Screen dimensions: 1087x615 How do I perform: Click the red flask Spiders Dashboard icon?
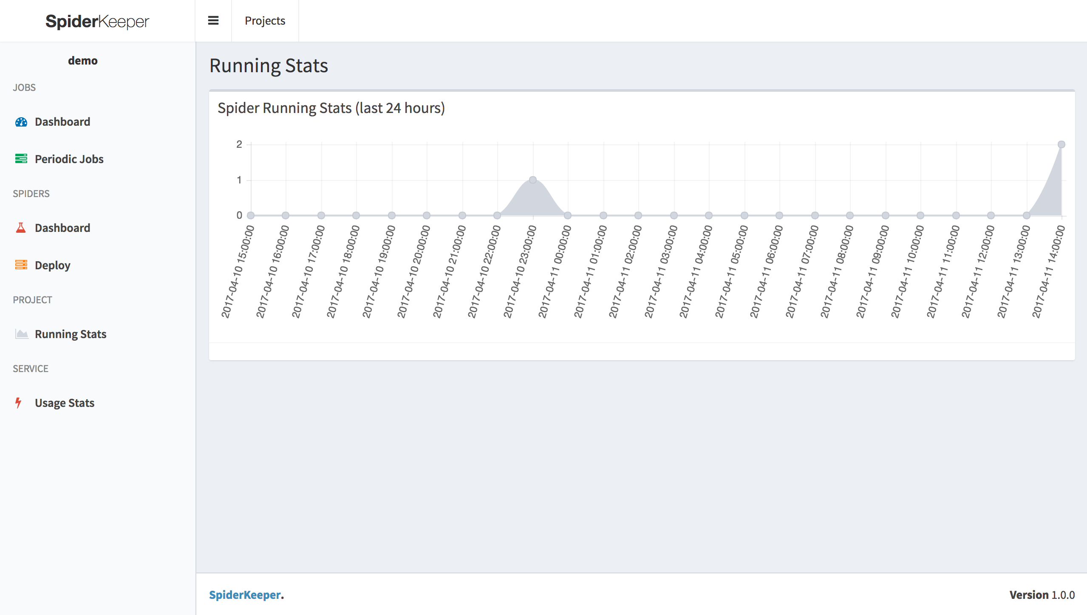[21, 228]
